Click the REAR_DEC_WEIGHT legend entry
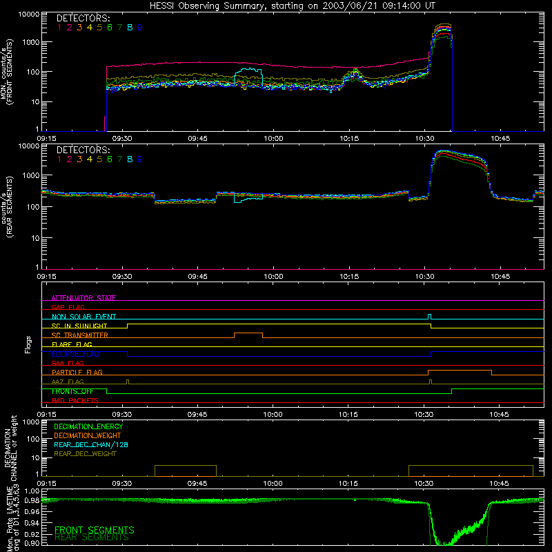This screenshot has width=552, height=552. (x=85, y=454)
